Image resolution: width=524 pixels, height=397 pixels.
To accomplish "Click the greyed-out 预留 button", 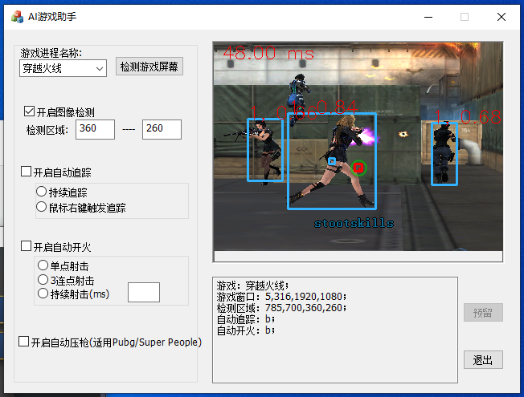I will (483, 312).
